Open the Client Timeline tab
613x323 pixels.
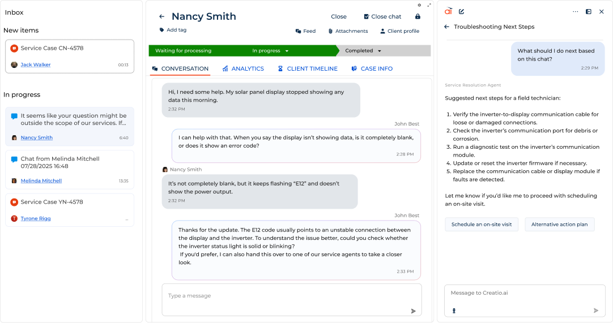coord(308,68)
